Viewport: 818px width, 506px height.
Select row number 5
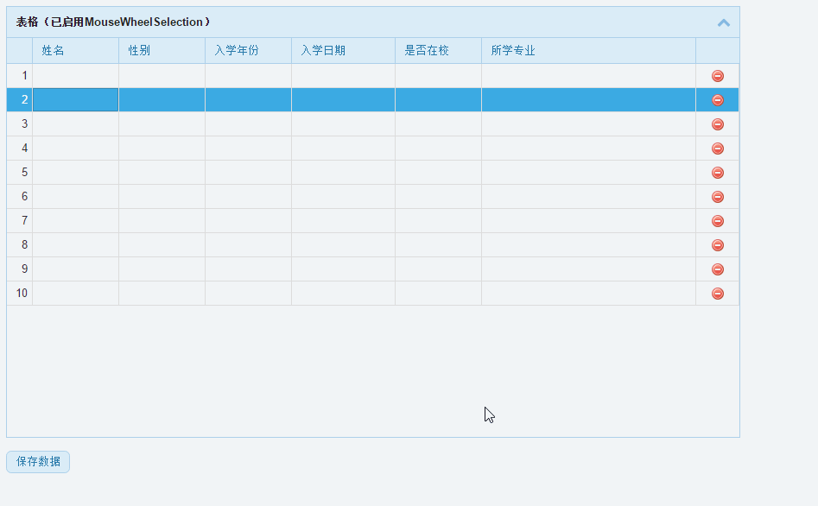tap(20, 172)
